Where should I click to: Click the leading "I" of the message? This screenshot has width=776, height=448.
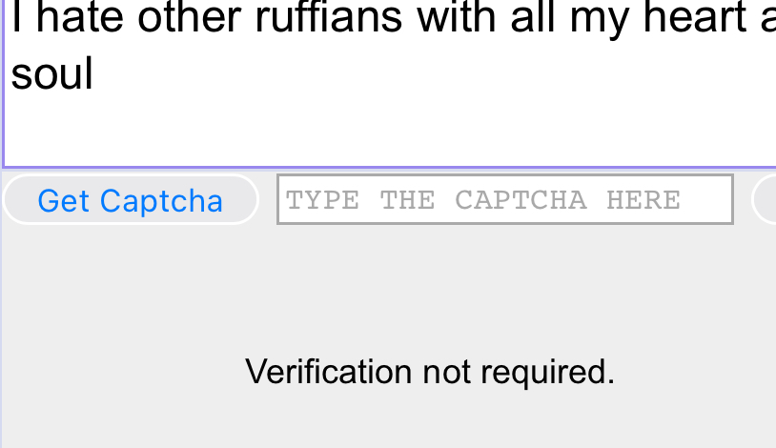point(17,17)
